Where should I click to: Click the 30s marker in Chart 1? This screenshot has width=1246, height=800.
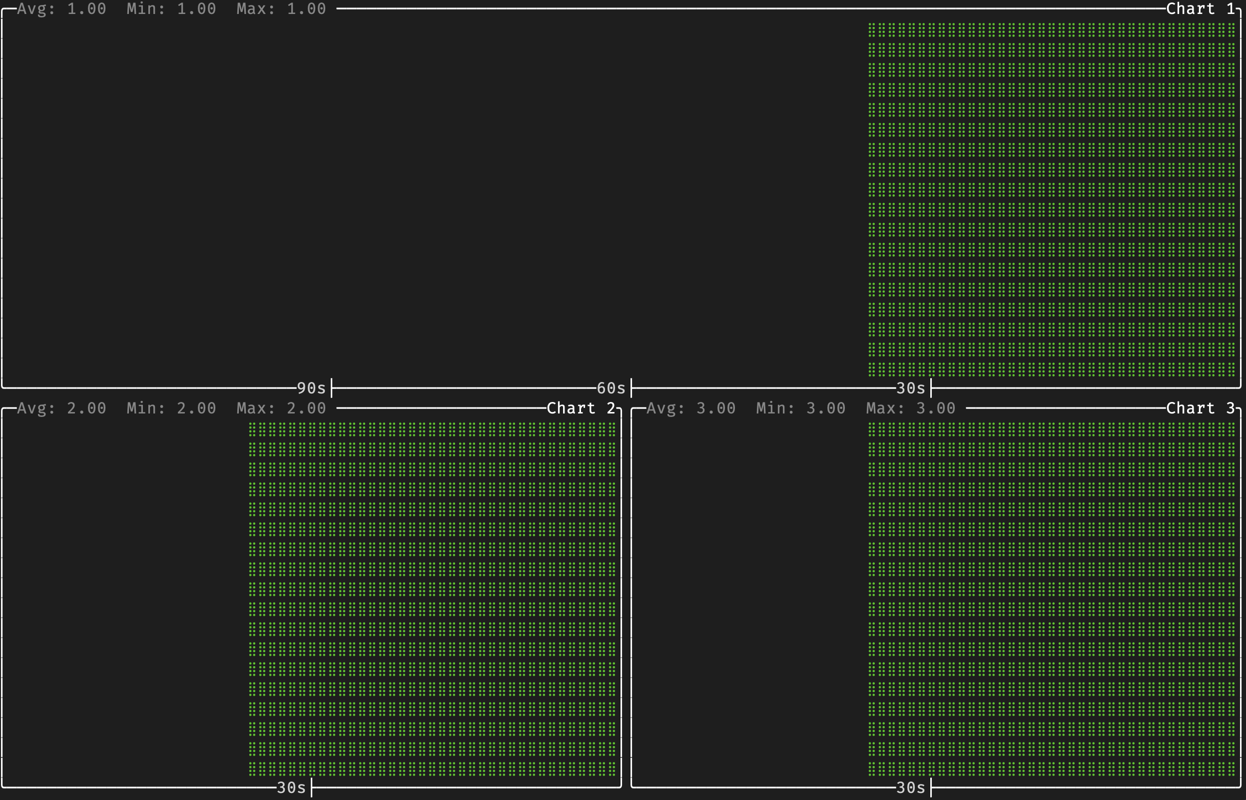911,388
